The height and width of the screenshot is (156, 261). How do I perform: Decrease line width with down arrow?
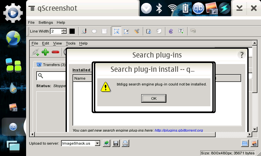click(x=64, y=32)
